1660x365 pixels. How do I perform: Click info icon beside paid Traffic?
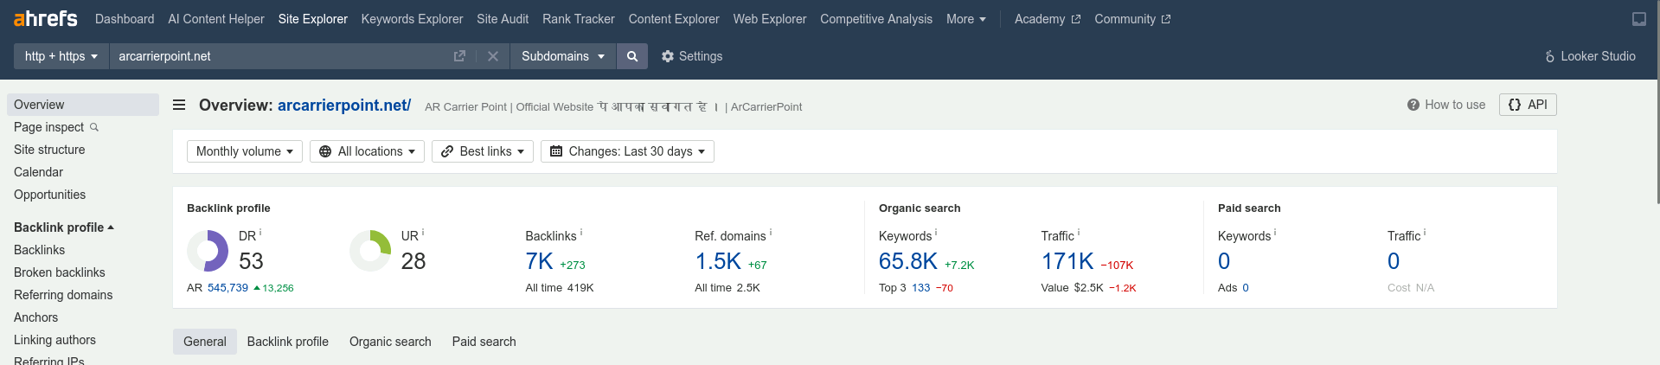point(1425,232)
